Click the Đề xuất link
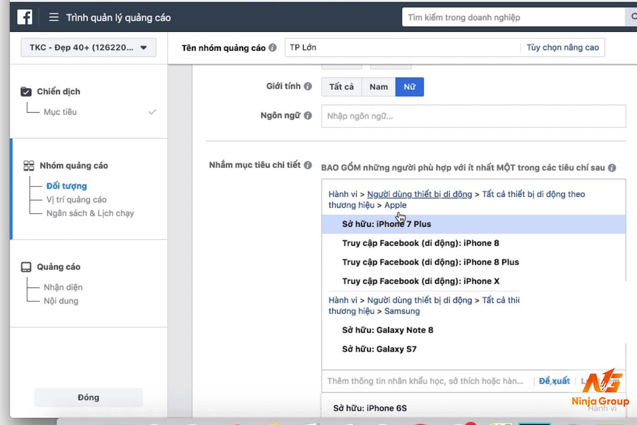 point(554,381)
